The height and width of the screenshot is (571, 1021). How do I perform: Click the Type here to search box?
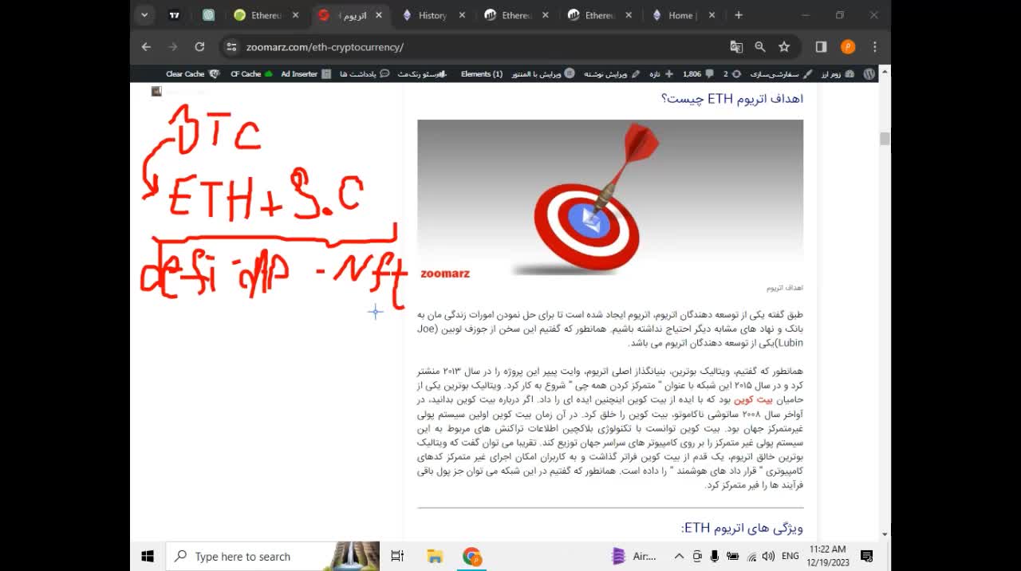click(273, 557)
